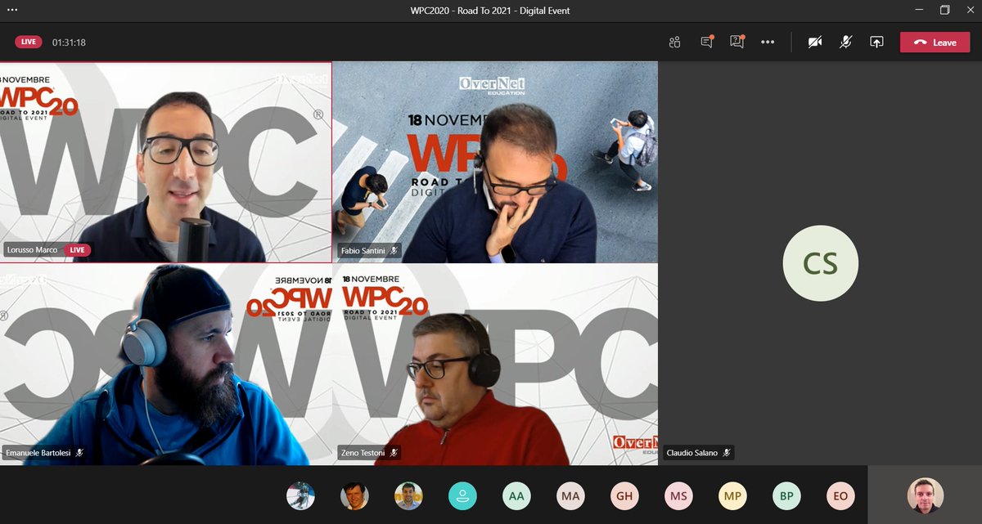Leave the meeting
This screenshot has height=524, width=982.
[x=935, y=43]
